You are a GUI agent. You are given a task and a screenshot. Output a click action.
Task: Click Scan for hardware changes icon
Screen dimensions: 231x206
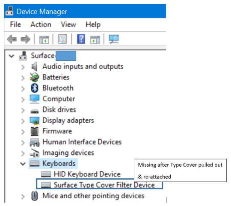(114, 39)
